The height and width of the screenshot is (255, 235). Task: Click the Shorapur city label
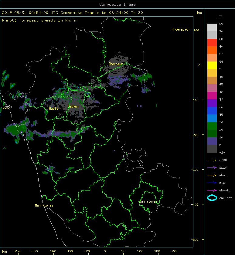point(117,64)
